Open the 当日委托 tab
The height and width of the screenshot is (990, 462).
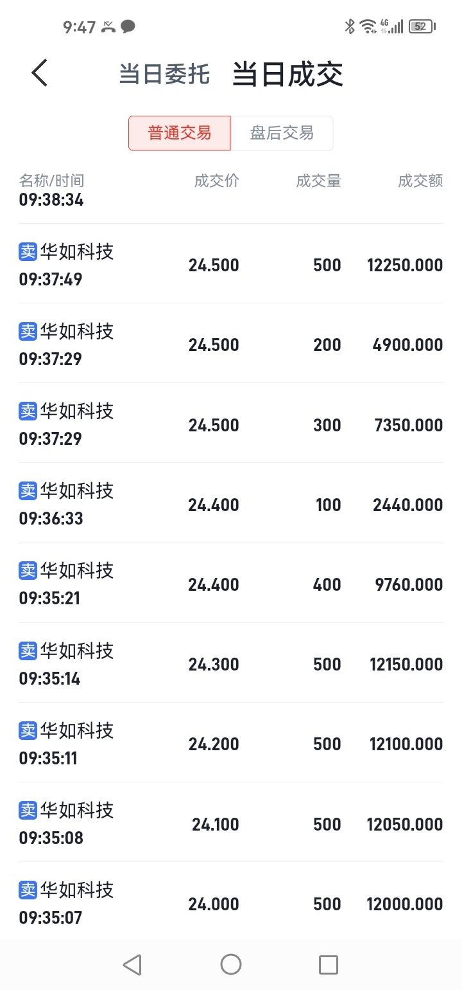(x=164, y=74)
